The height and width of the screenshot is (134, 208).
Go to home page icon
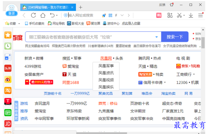pyautogui.click(x=43, y=15)
